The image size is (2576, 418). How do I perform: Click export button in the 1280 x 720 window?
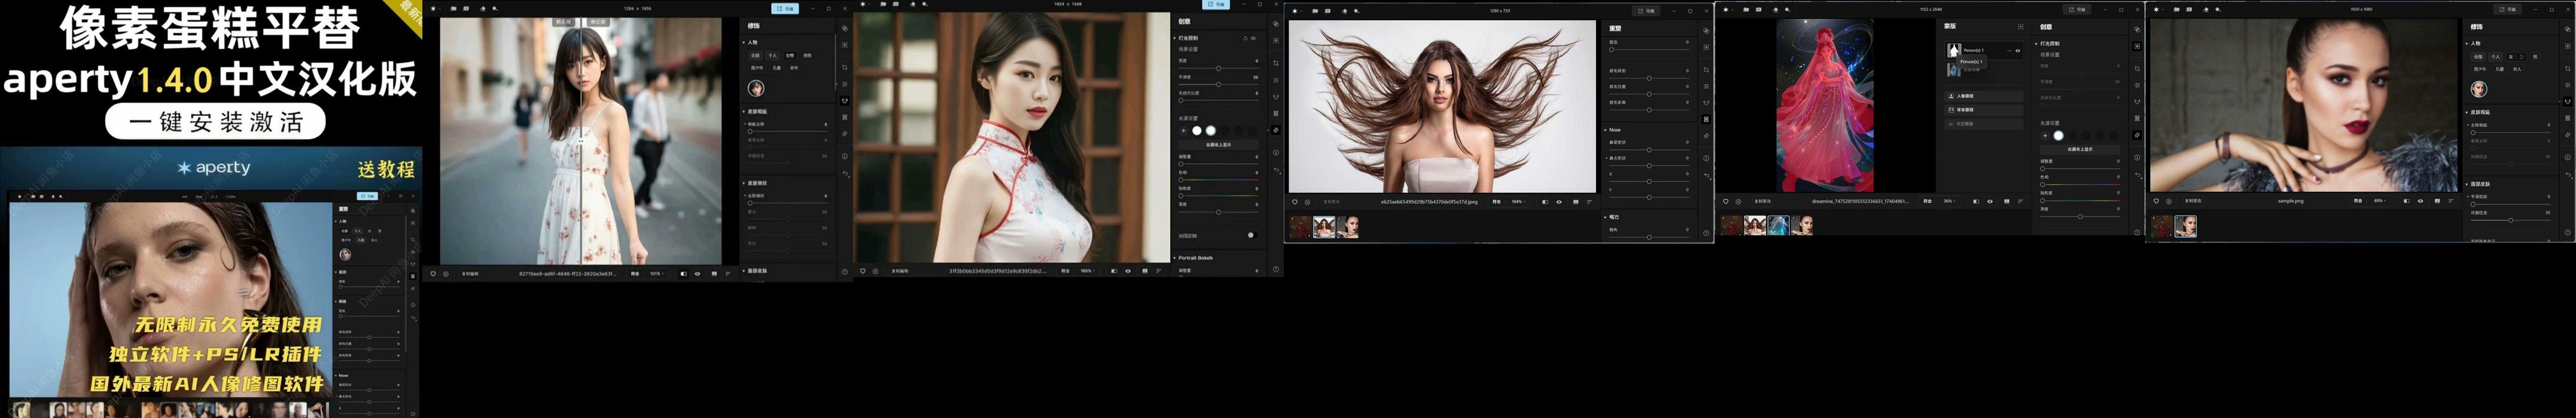point(1646,11)
